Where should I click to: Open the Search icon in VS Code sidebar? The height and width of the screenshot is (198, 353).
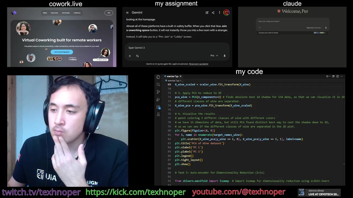158,84
